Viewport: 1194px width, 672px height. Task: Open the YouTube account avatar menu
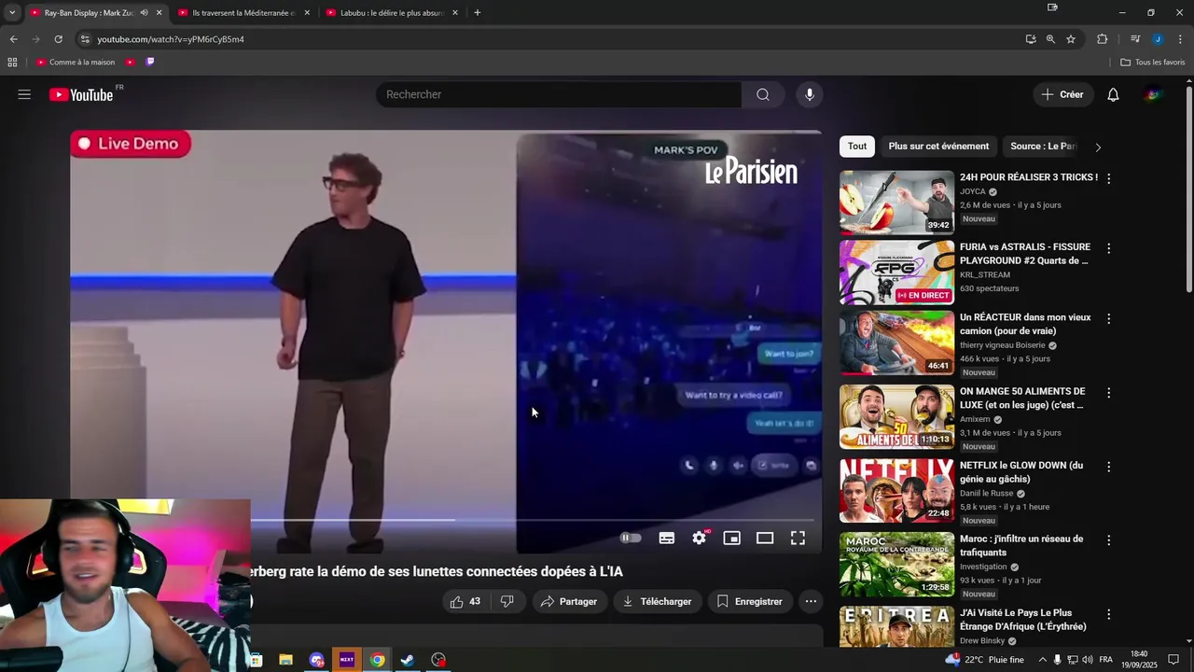pos(1154,94)
